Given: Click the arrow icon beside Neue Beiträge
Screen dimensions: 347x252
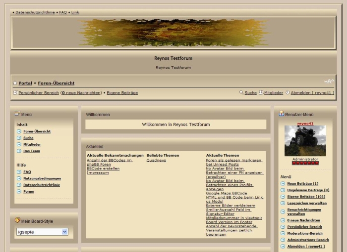Looking at the screenshot, I should [283, 183].
